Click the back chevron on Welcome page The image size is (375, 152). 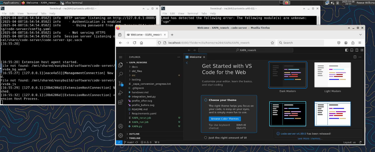(187, 63)
